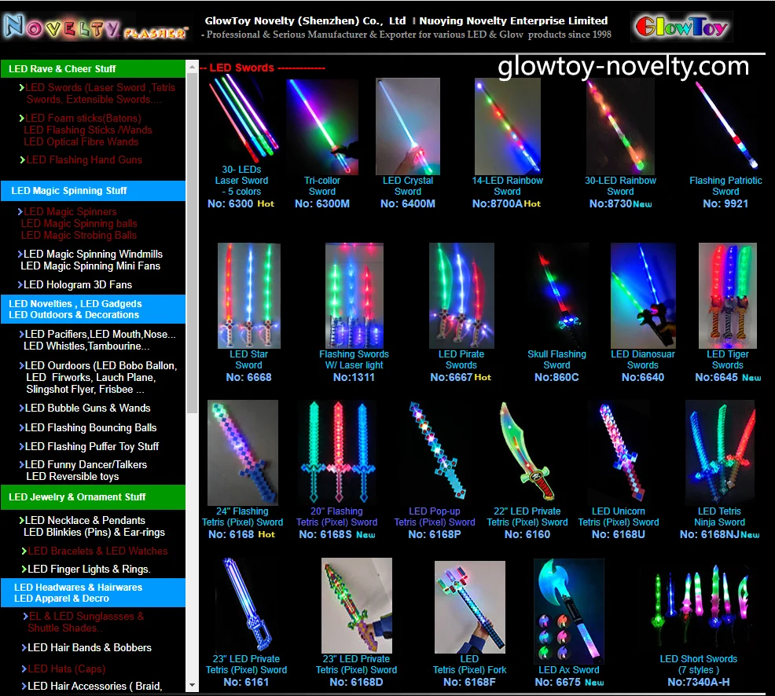Open the 30-LEDs Laser Sword product image
The width and height of the screenshot is (775, 696).
[x=243, y=119]
